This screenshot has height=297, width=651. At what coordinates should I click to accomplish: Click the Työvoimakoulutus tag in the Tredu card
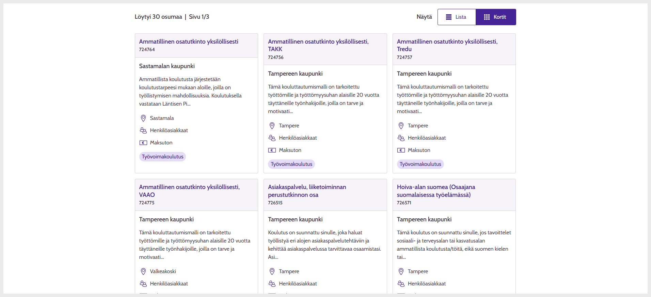click(420, 164)
